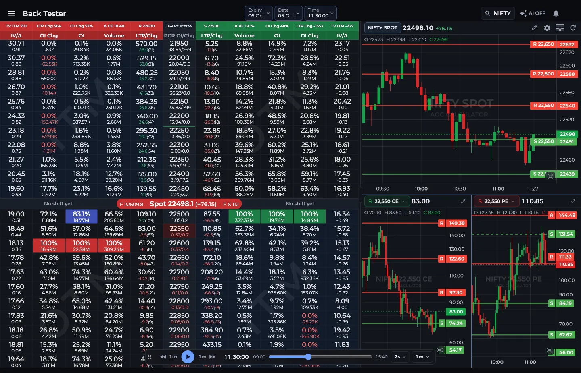Click the Spot 22498.1 price pill
Screen dimensions: 581x373
179,204
